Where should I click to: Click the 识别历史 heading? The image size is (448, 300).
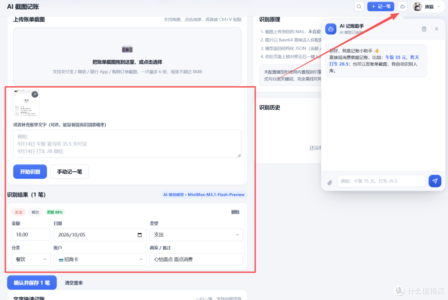270,107
